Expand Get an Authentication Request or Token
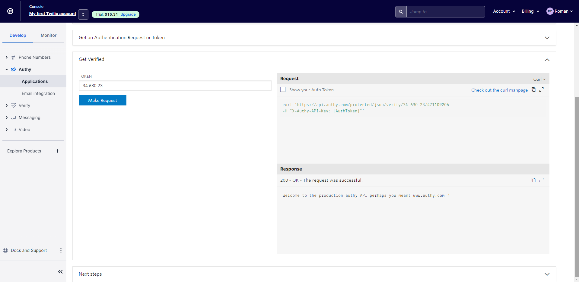 click(314, 38)
